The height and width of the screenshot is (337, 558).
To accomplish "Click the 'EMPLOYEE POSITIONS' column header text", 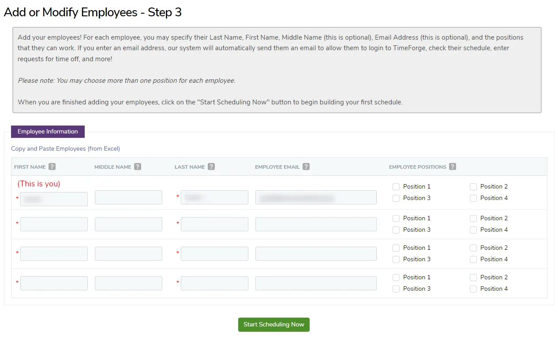I will click(x=418, y=167).
